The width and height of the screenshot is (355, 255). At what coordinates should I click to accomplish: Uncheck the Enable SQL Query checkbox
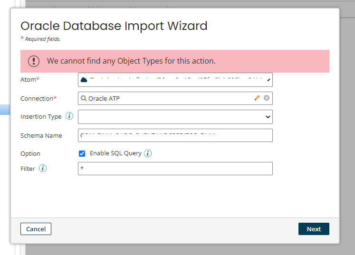82,154
